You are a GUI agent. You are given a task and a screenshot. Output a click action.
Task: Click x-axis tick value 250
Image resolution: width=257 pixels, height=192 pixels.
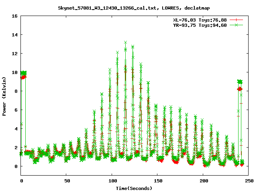point(249,181)
